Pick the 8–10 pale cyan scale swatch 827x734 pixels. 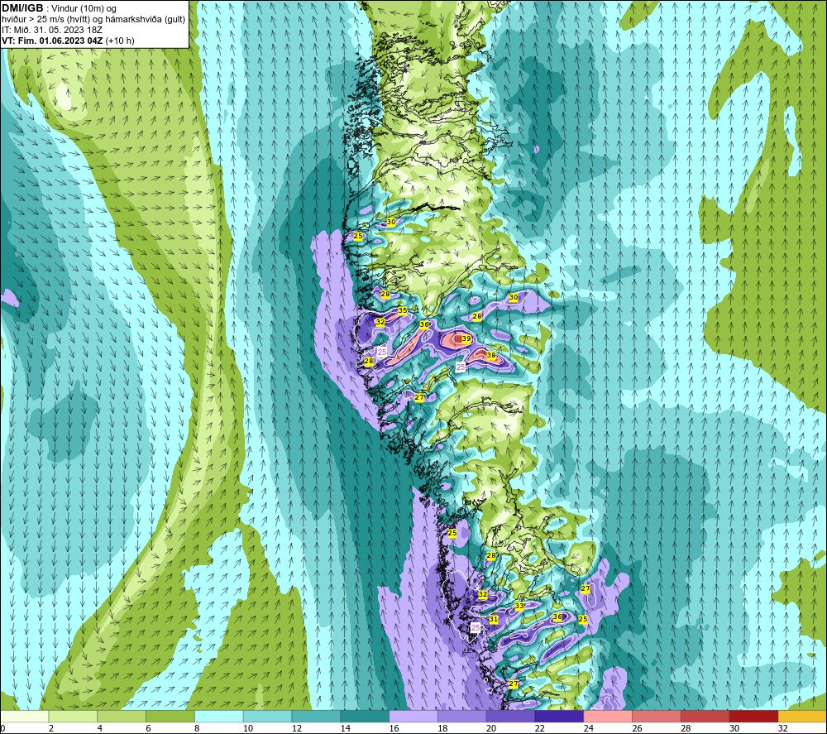coord(219,716)
